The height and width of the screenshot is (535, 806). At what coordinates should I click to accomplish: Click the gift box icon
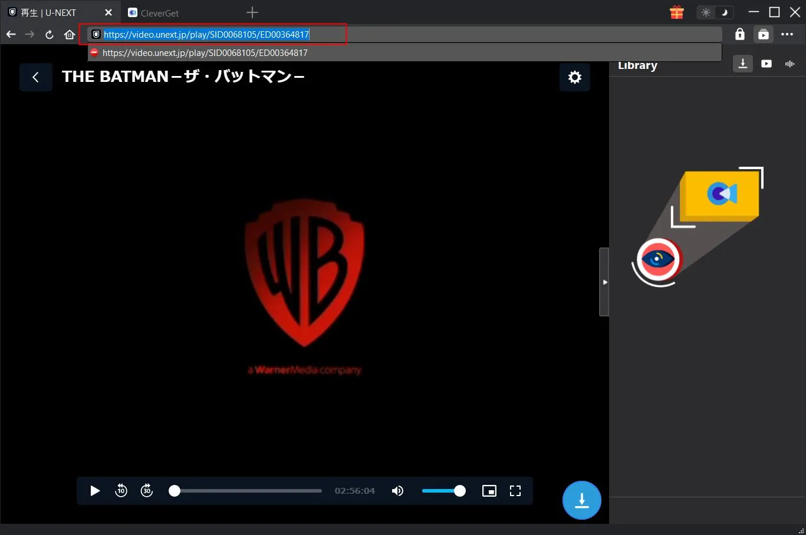pyautogui.click(x=676, y=12)
